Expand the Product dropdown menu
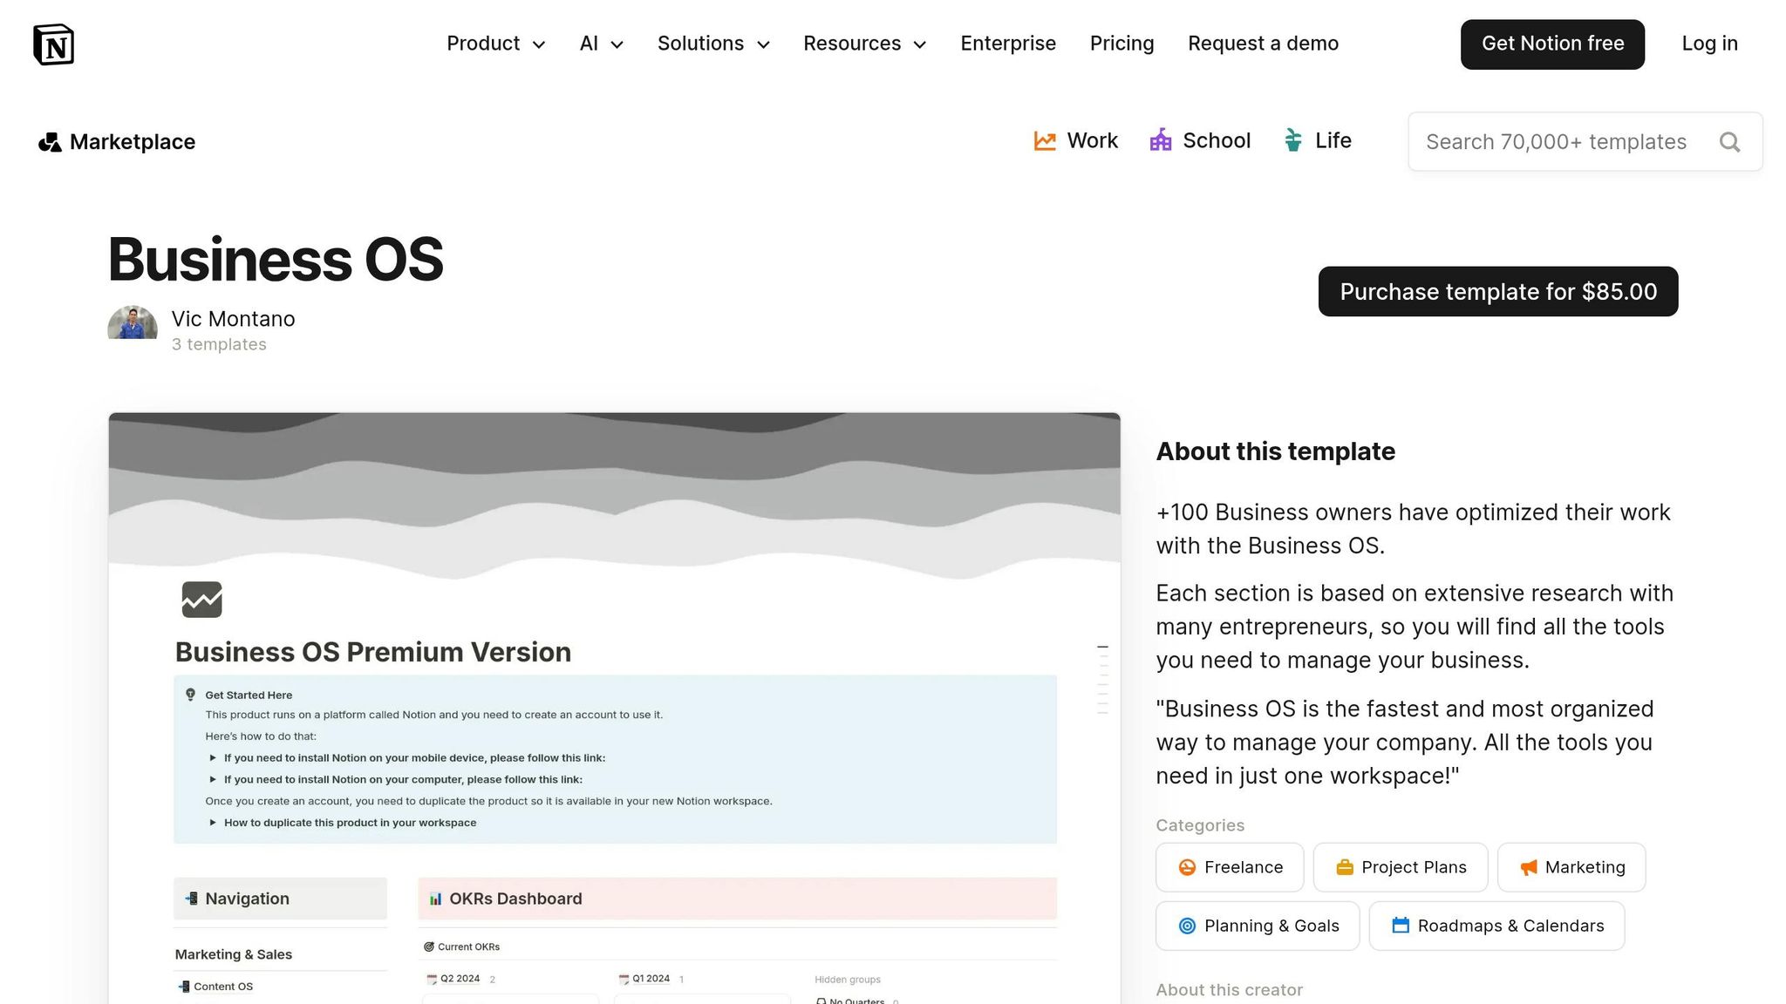This screenshot has width=1786, height=1004. tap(495, 44)
